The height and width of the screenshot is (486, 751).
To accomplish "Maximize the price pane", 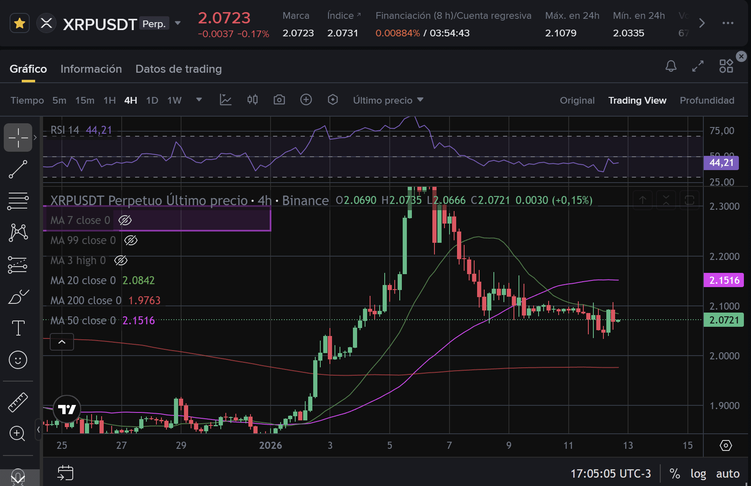I will 690,200.
